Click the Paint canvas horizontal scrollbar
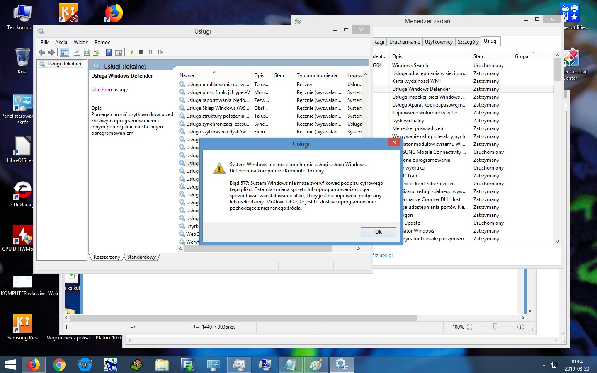 coord(243,318)
